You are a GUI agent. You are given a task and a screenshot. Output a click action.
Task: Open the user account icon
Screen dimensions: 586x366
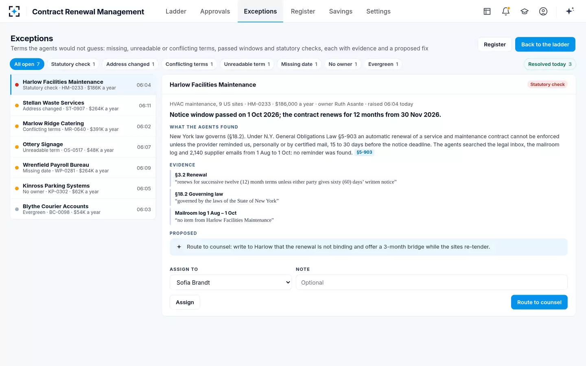(543, 11)
